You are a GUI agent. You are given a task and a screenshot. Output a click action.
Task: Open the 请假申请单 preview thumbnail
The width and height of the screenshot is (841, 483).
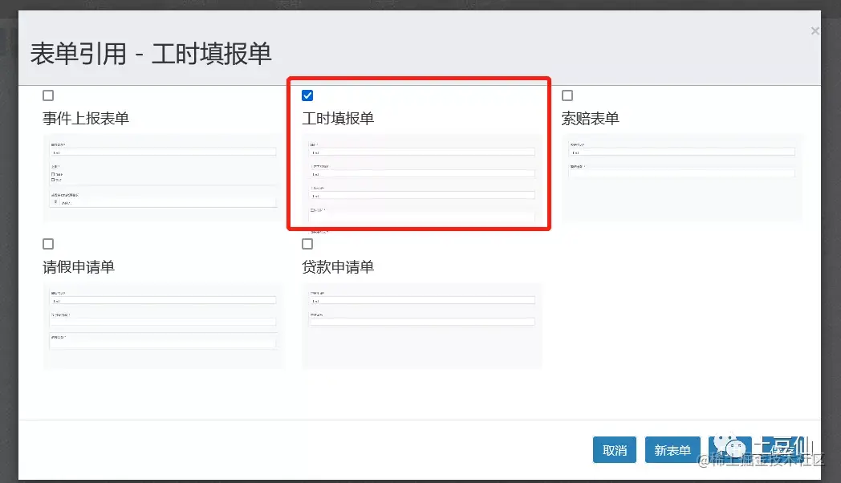[163, 325]
